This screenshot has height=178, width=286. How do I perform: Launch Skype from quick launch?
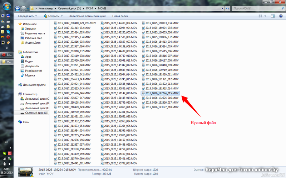point(8,32)
